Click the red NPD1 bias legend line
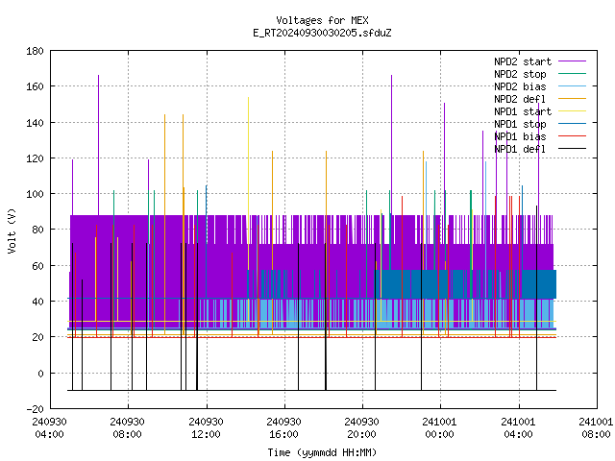 click(x=572, y=136)
